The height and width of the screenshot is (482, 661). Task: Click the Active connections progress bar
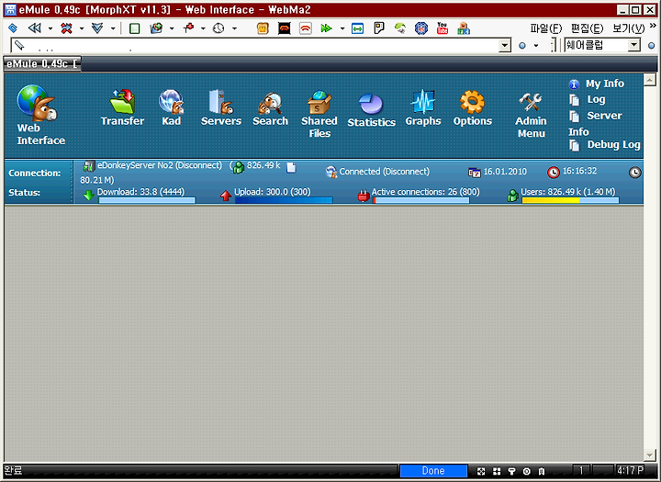coord(420,200)
